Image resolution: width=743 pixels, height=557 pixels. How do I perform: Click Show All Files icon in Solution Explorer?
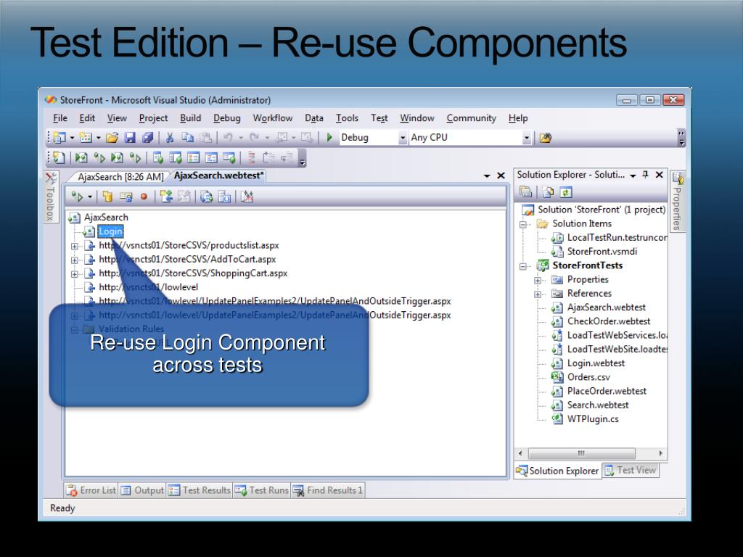549,192
